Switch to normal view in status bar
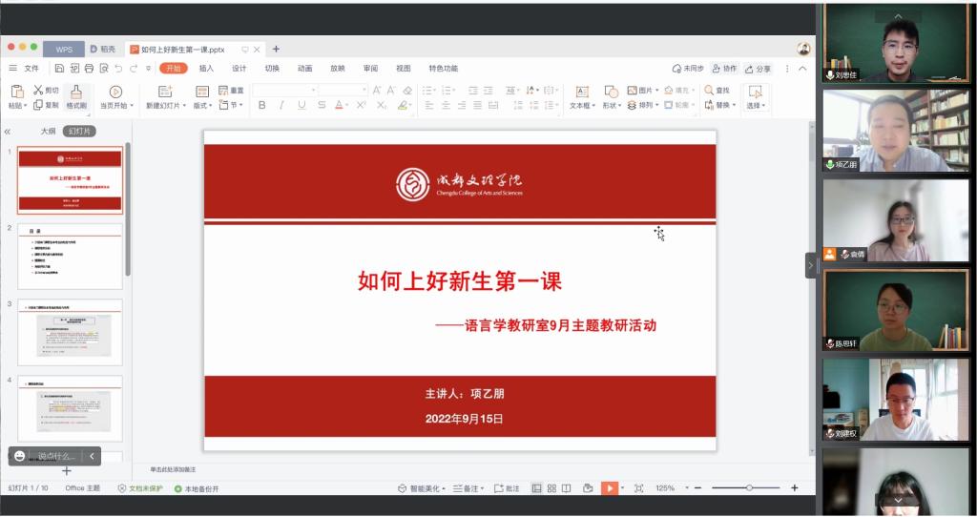The height and width of the screenshot is (517, 977). tap(536, 488)
